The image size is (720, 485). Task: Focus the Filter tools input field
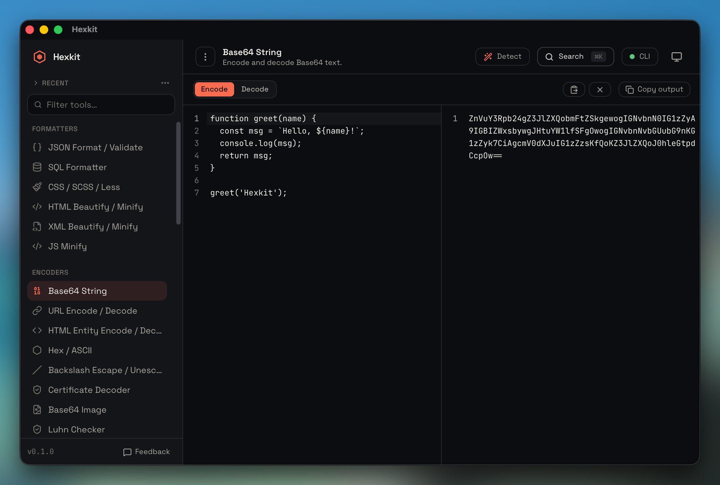tap(101, 105)
